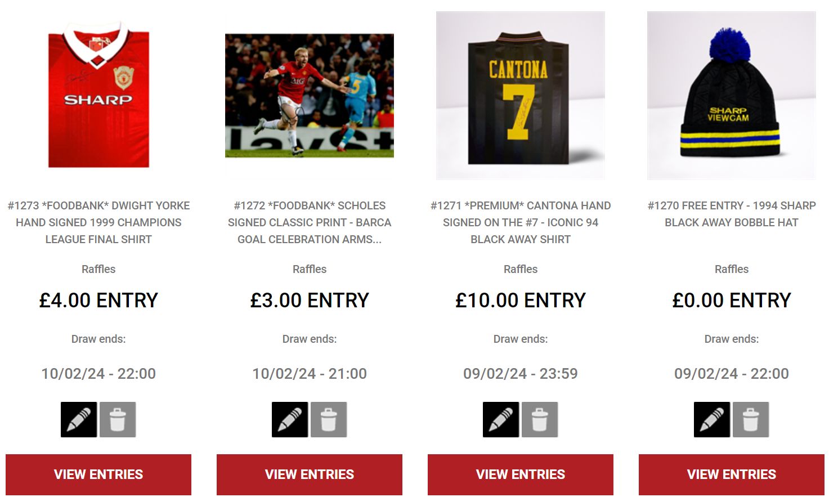
Task: Delete the Cantona black away shirt raffle
Action: click(x=540, y=419)
